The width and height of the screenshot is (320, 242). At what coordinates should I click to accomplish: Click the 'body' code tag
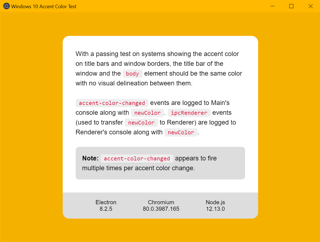pos(132,74)
